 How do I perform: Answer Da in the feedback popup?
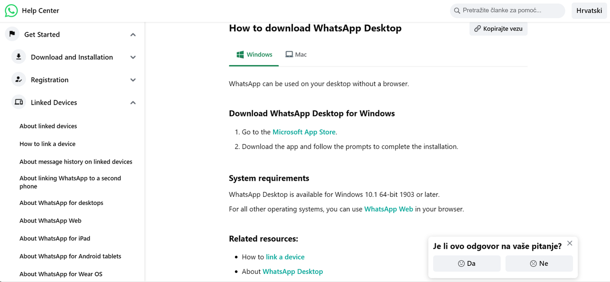(x=467, y=263)
